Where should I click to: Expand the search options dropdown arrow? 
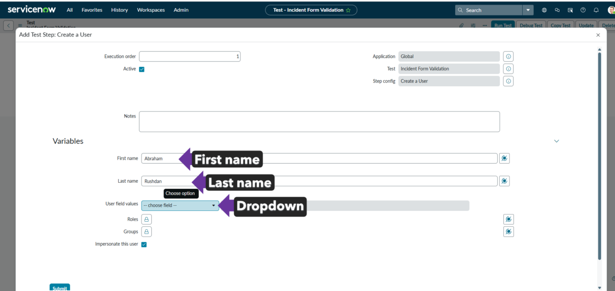pyautogui.click(x=528, y=10)
